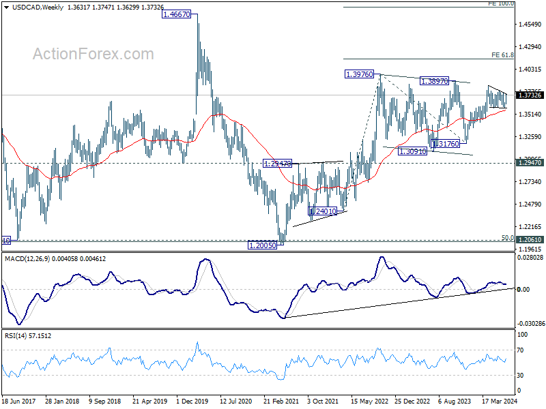The width and height of the screenshot is (546, 409).
Task: Select the 1.20050 price label
Action: [x=263, y=245]
